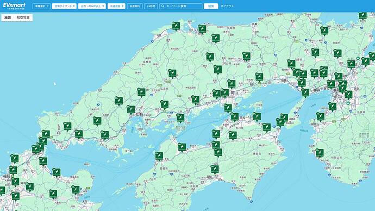Select the charger marker near 三次 in inland Hiroshima prefecture
The image size is (375, 211).
pyautogui.click(x=172, y=73)
